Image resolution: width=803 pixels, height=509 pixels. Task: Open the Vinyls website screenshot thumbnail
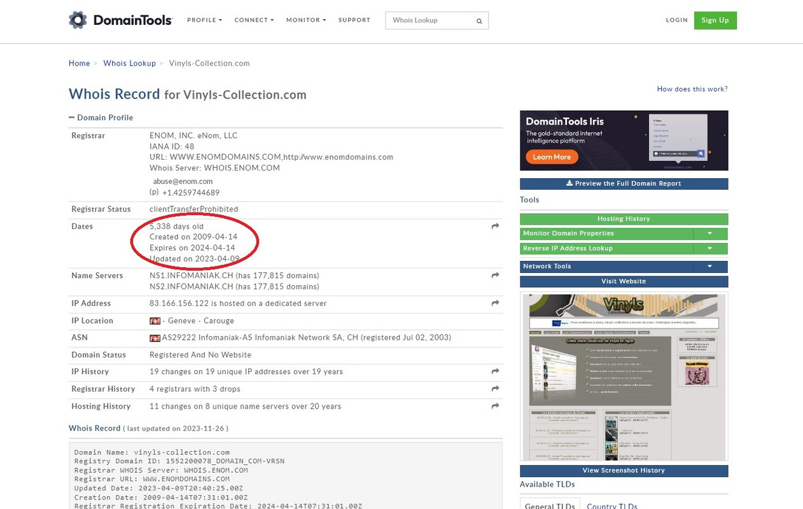click(624, 376)
